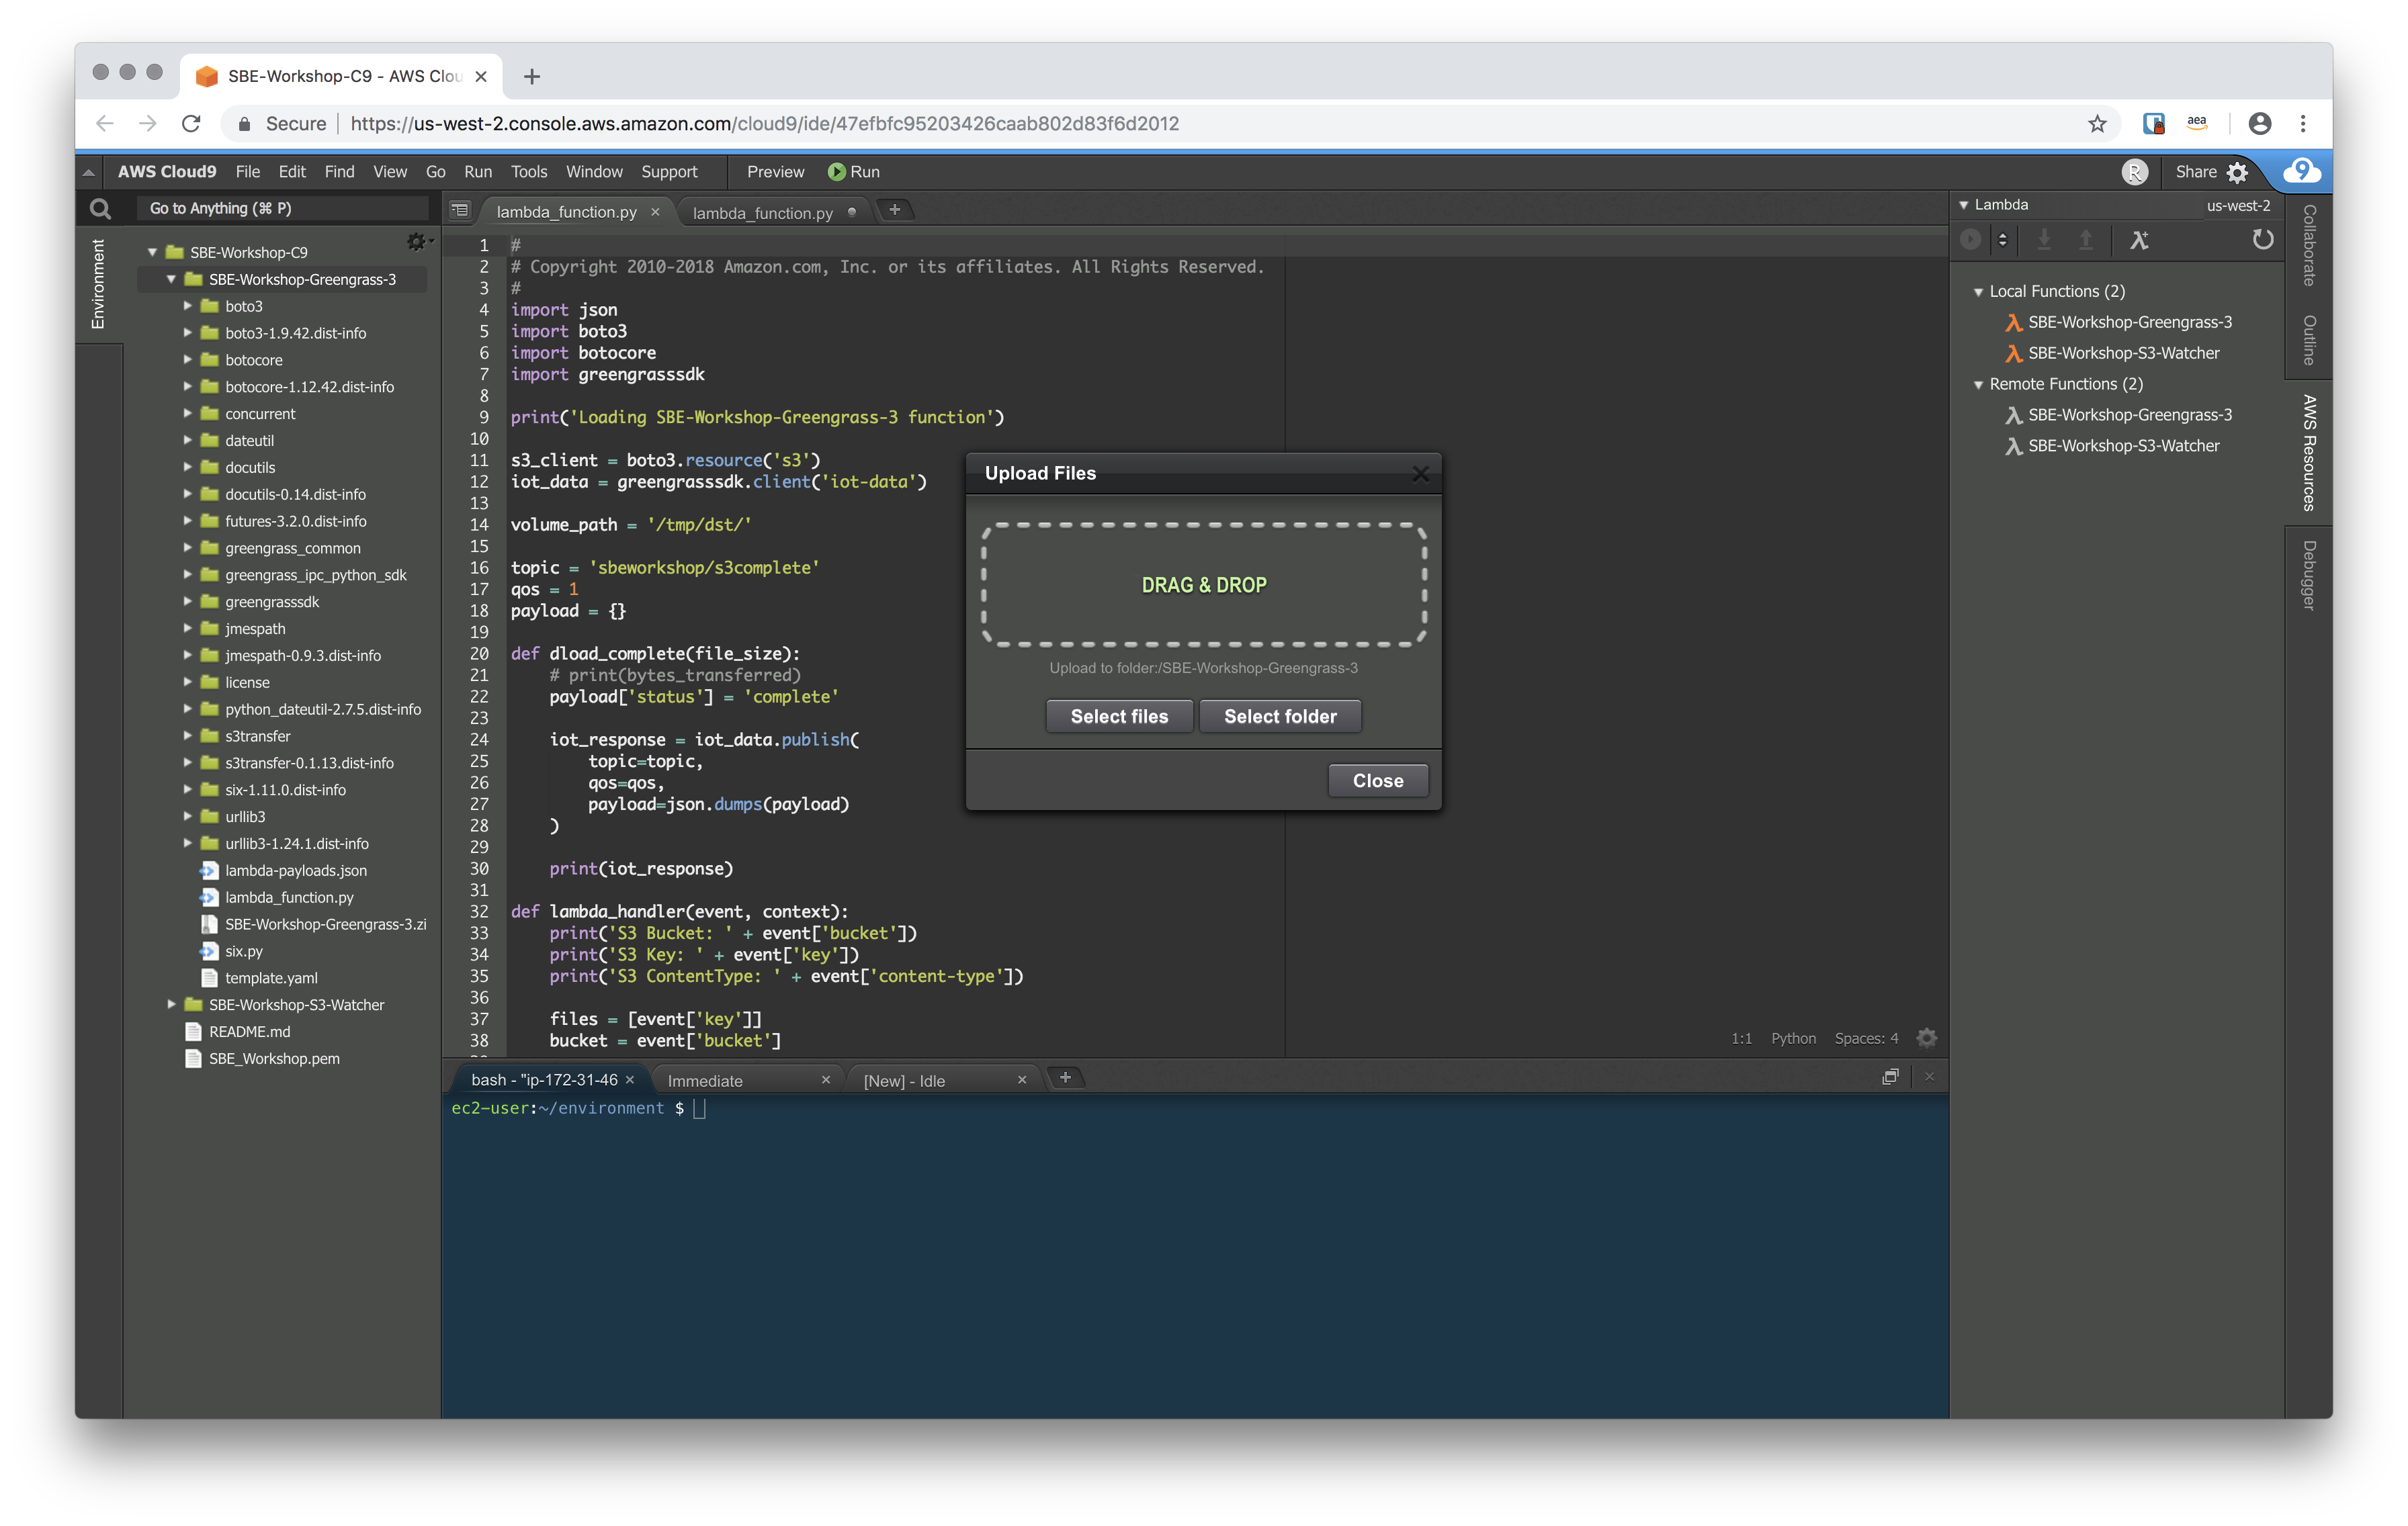Open the Window menu
2408x1526 pixels.
click(594, 172)
